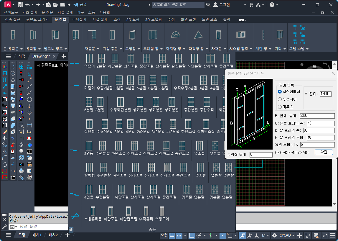Select the 상단창 door icon
Screen dimensions: 338x241
pos(89,124)
